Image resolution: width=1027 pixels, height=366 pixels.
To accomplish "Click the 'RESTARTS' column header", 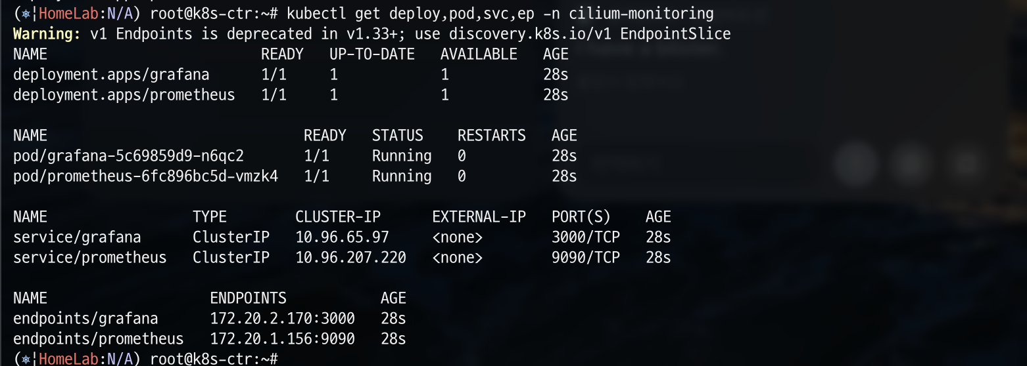I will pos(492,135).
